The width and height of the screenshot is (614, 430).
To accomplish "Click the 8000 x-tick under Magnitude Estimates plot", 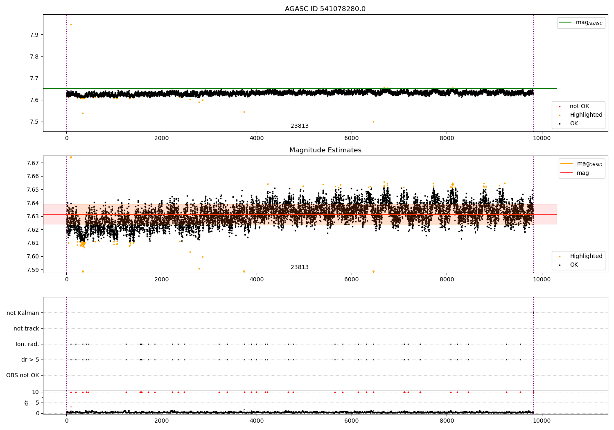I will pyautogui.click(x=447, y=280).
